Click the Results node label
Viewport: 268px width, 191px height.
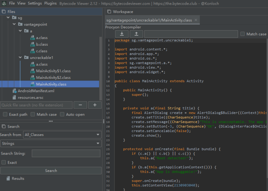click(18, 178)
